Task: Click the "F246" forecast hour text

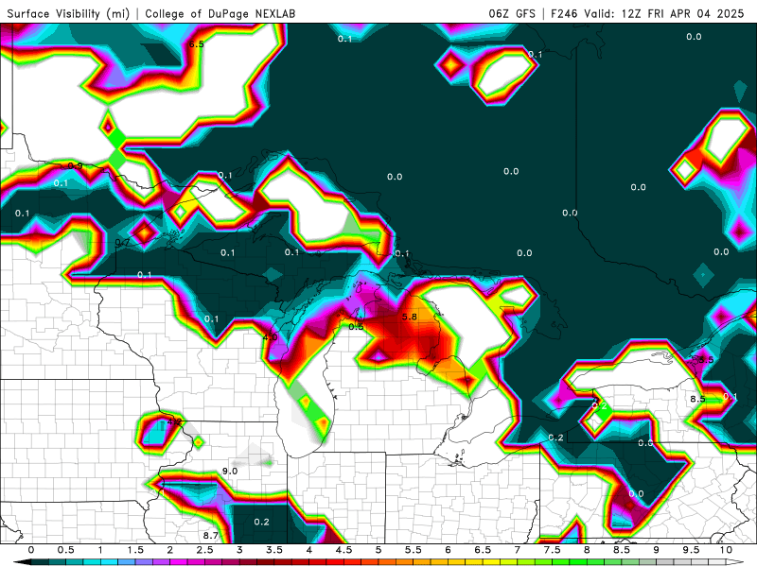Action: pos(564,13)
